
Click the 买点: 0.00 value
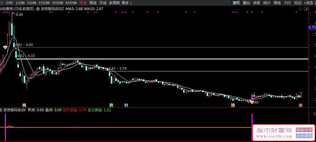point(36,110)
